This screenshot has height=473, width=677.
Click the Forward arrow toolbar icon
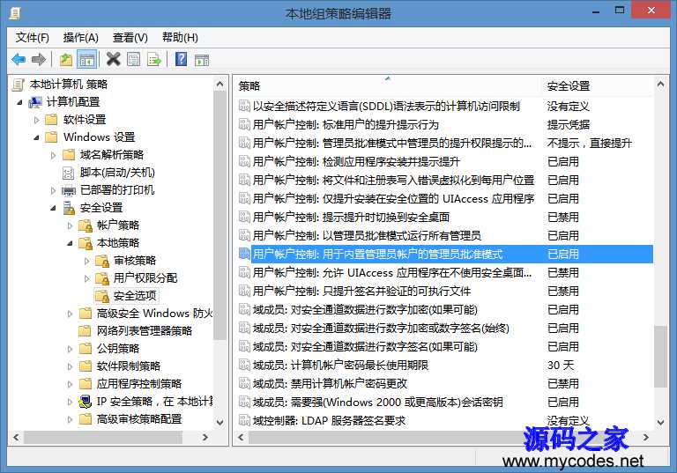coord(39,60)
